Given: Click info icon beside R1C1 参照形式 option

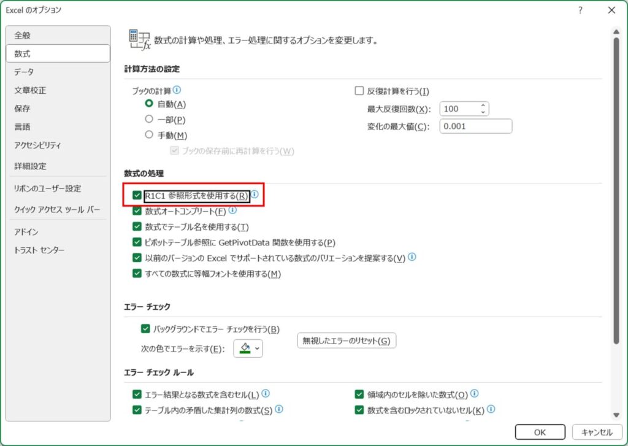Looking at the screenshot, I should (255, 194).
